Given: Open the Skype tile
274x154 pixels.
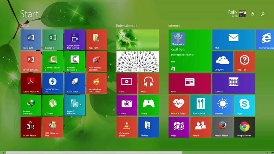Looking at the screenshot, I should pyautogui.click(x=244, y=106).
